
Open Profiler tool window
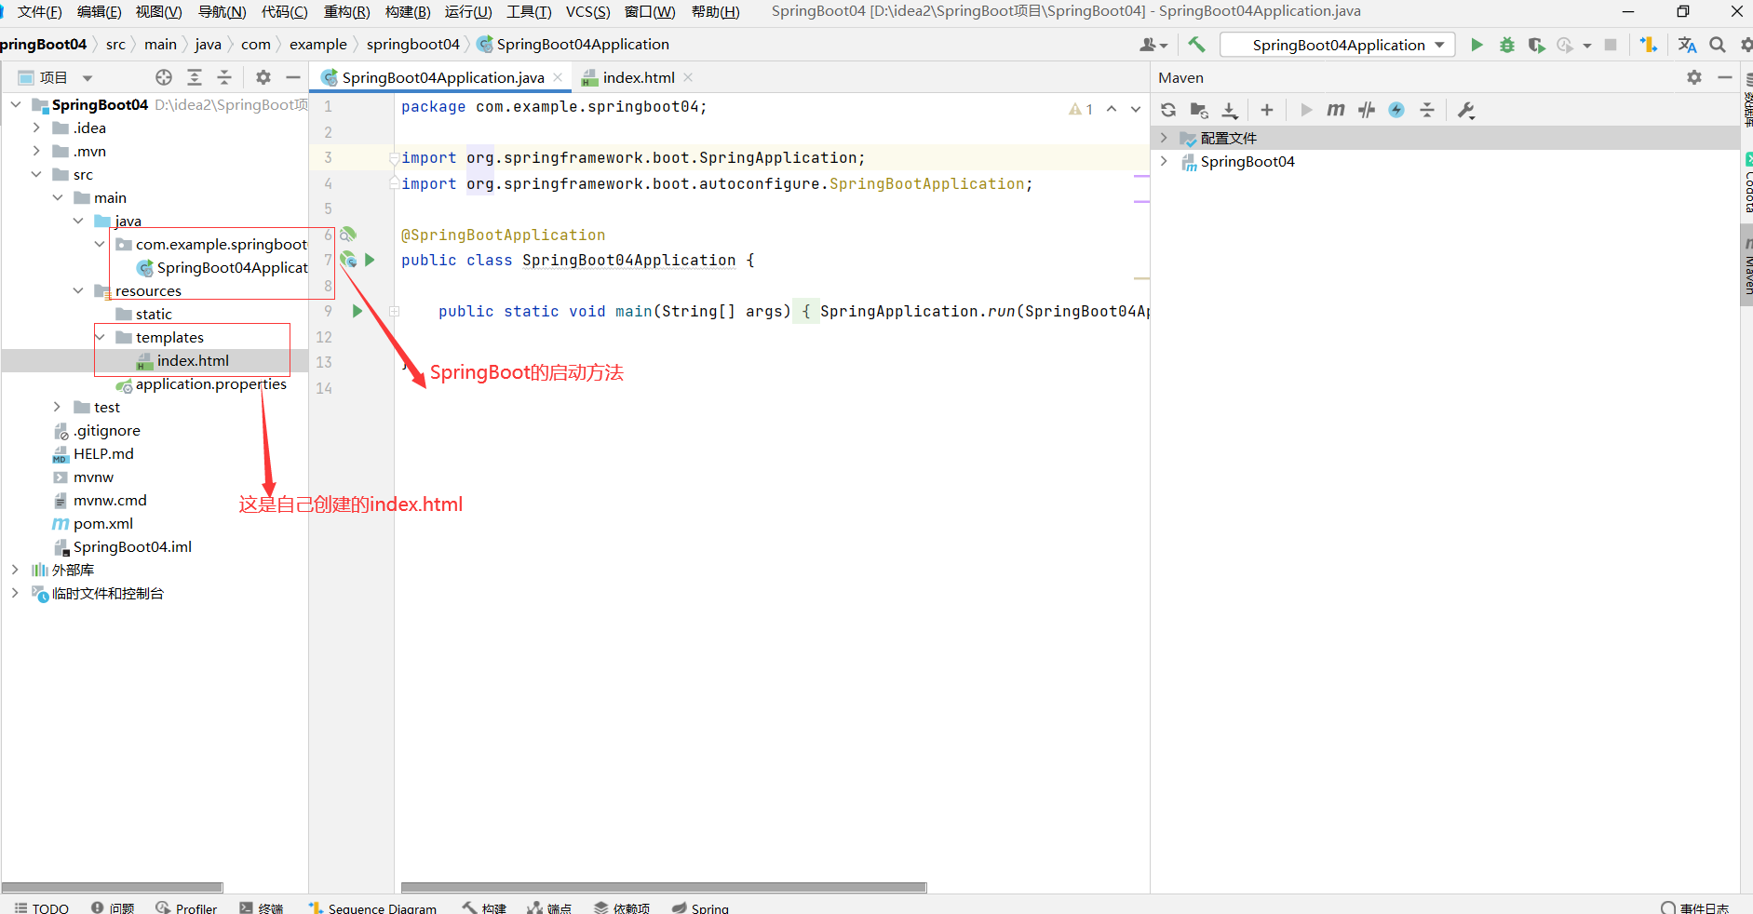(x=186, y=907)
